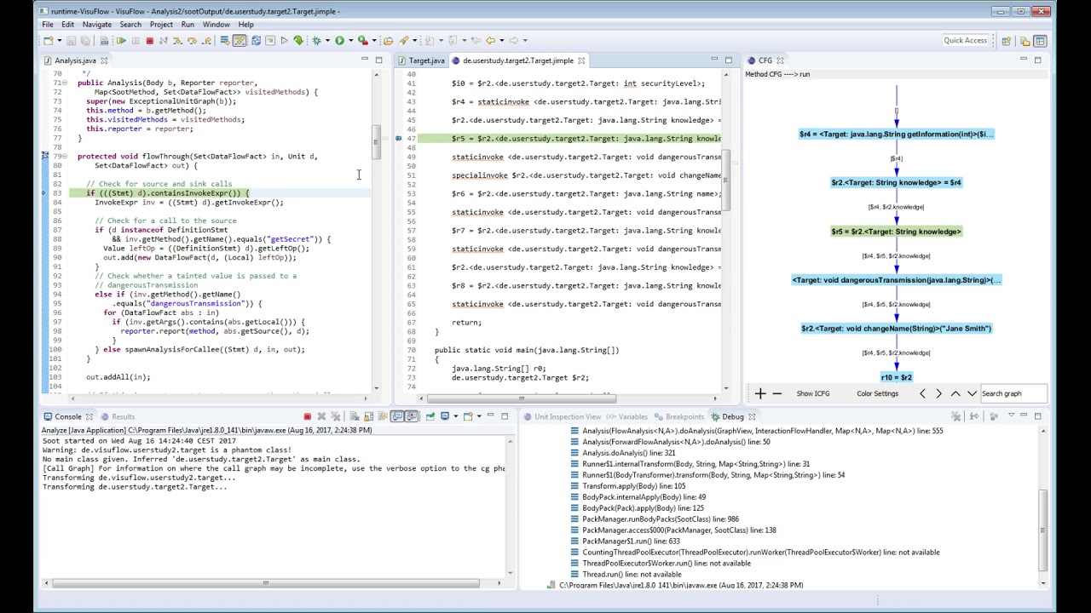This screenshot has height=613, width=1091.
Task: Open the Project menu
Action: point(161,25)
